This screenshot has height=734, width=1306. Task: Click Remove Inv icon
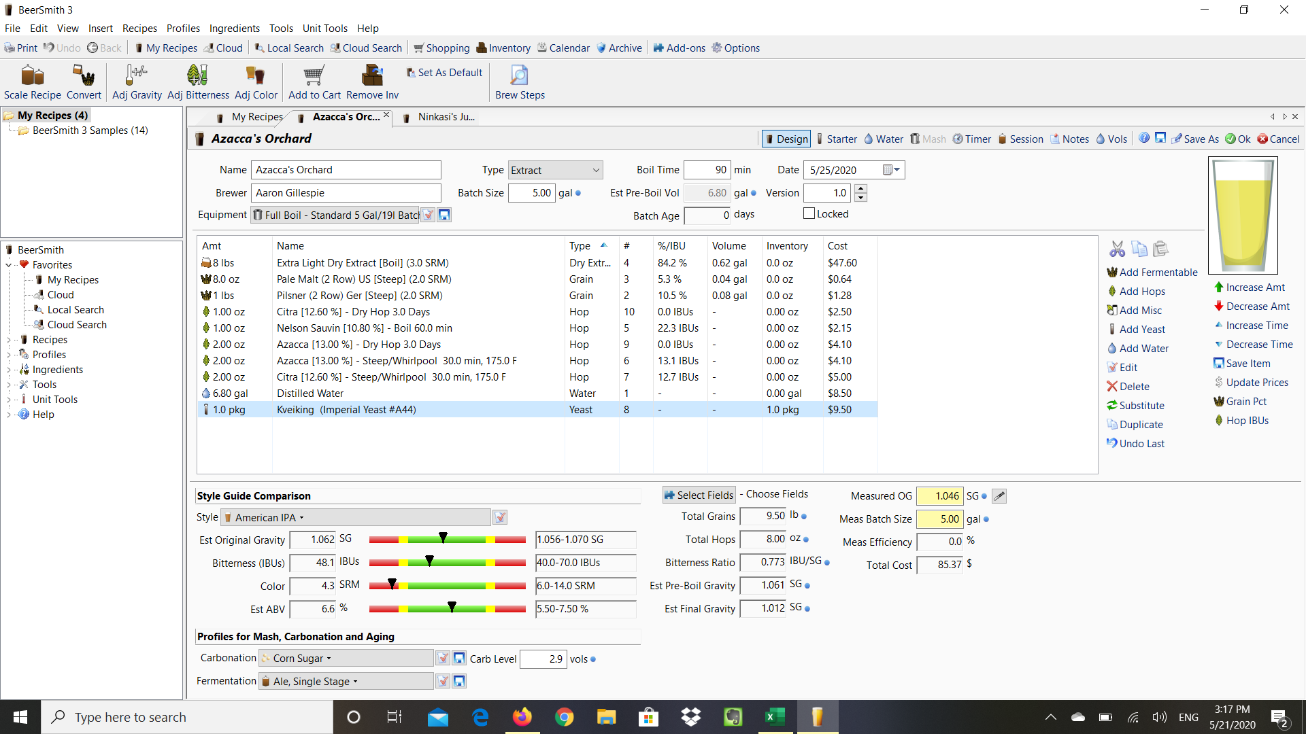372,82
